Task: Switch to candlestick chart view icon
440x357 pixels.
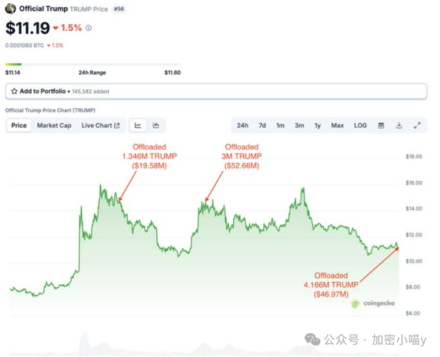Action: point(156,125)
